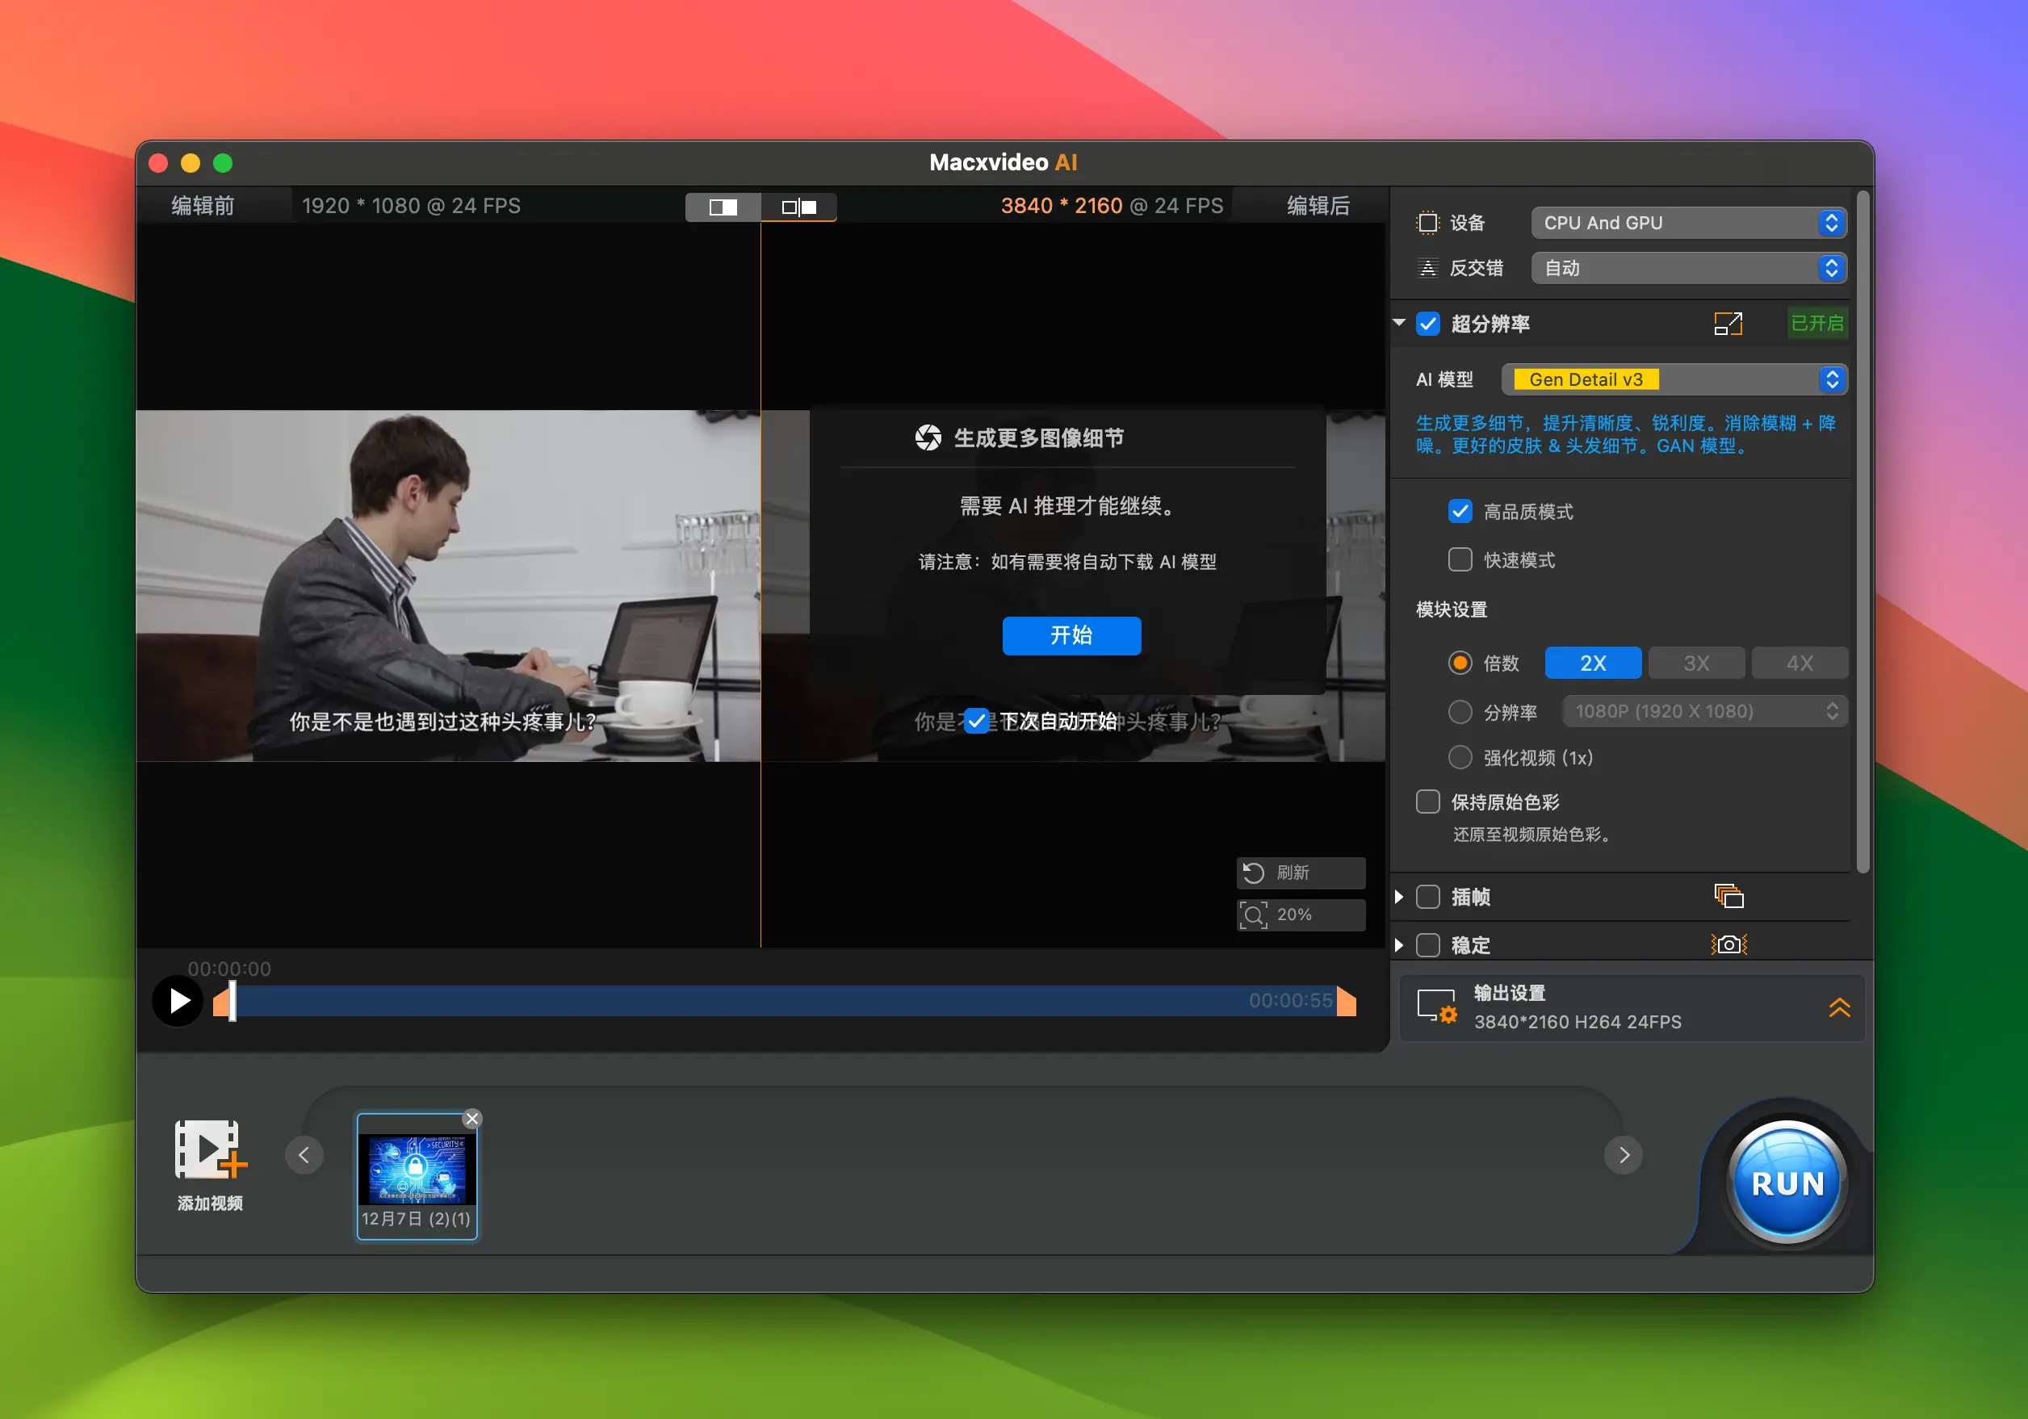Enable the 稳定 checkbox
The image size is (2028, 1419).
1428,945
